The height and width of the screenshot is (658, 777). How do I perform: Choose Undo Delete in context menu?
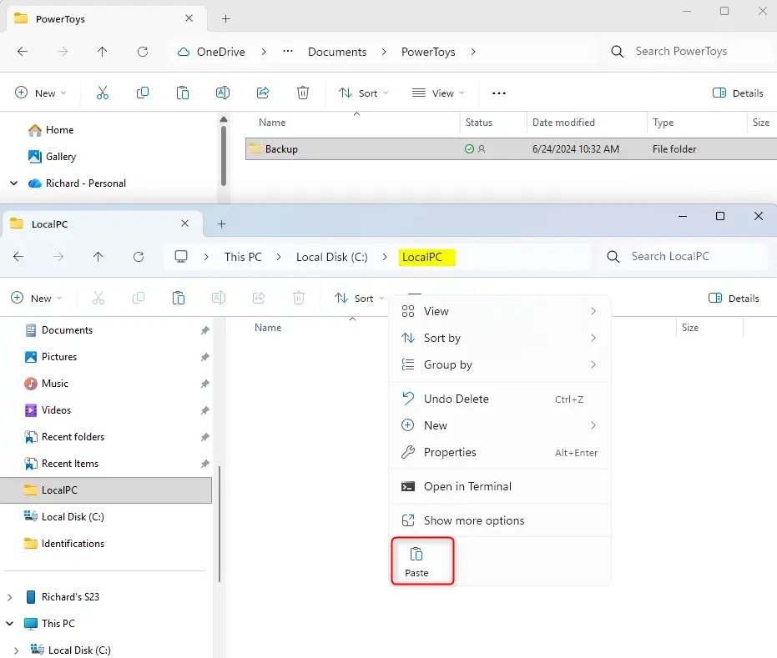tap(500, 399)
